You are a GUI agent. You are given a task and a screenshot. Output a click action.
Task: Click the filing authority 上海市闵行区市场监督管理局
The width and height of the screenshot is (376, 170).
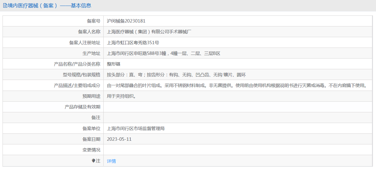[136, 128]
